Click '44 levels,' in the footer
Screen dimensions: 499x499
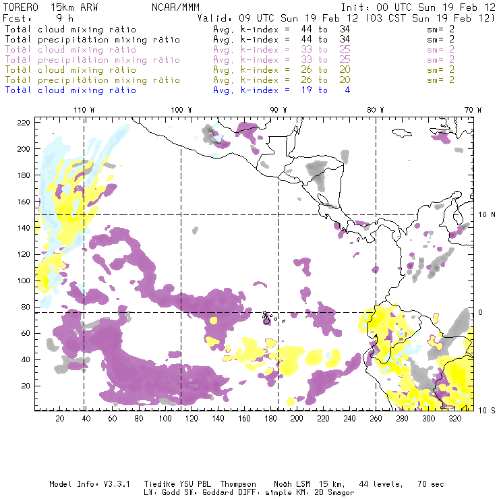pyautogui.click(x=381, y=484)
